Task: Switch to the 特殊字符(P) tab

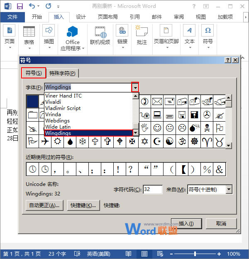Action: [x=62, y=73]
